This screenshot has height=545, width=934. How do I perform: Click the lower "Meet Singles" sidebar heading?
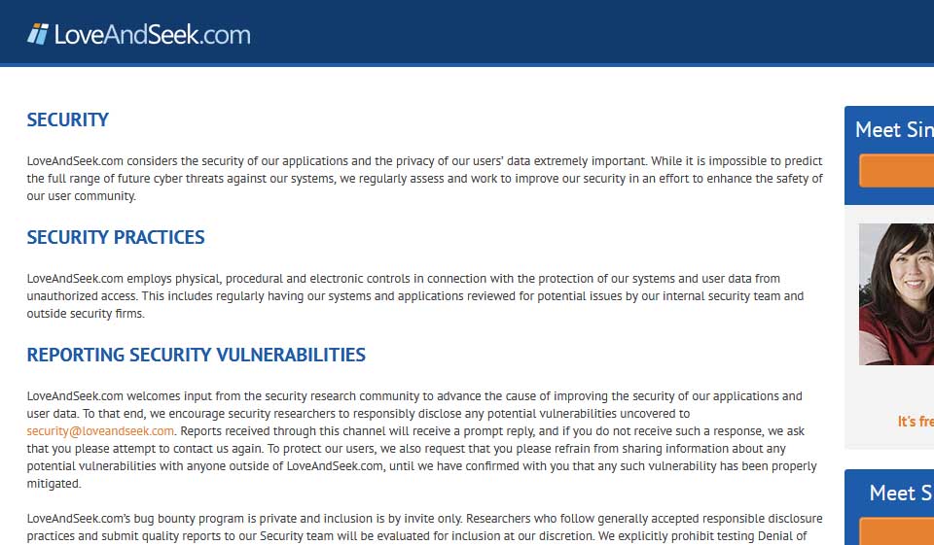click(x=900, y=493)
